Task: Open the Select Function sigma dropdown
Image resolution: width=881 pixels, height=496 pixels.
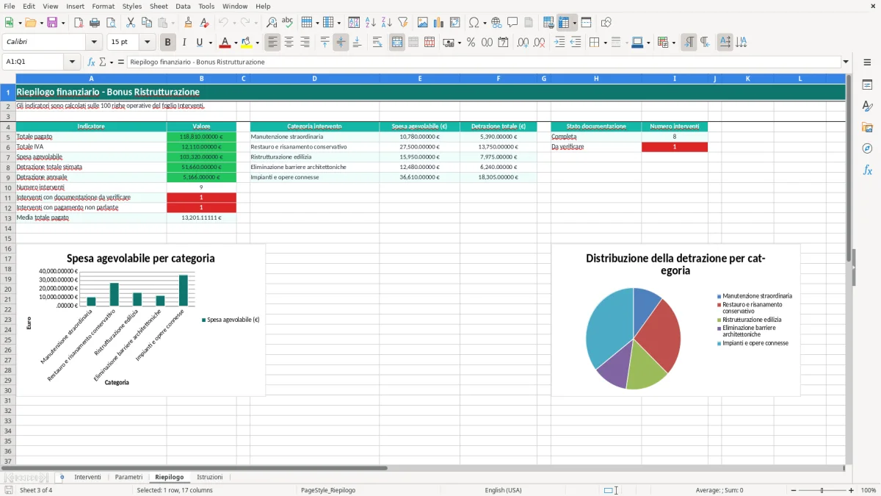Action: point(112,62)
